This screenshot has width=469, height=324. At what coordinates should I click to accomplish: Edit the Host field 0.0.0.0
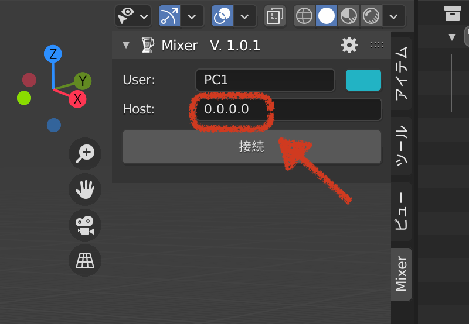(x=288, y=109)
